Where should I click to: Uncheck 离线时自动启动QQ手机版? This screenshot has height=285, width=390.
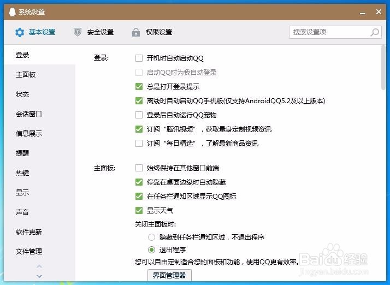click(139, 100)
